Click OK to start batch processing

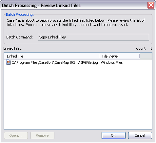(113, 135)
